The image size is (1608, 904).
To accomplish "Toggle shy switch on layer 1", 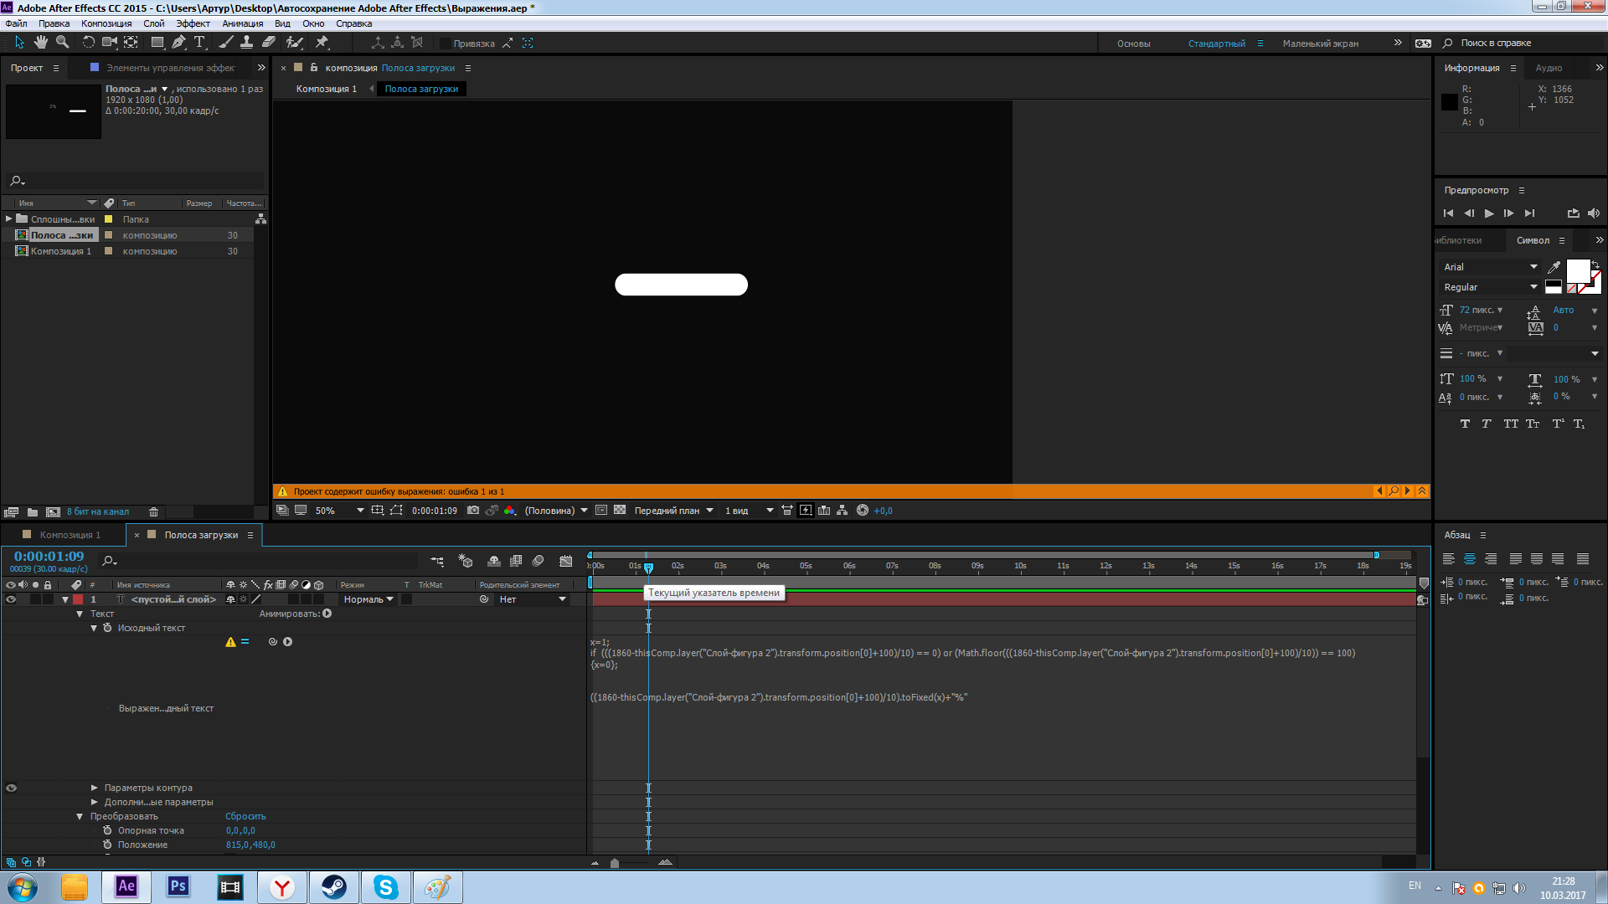I will [230, 599].
